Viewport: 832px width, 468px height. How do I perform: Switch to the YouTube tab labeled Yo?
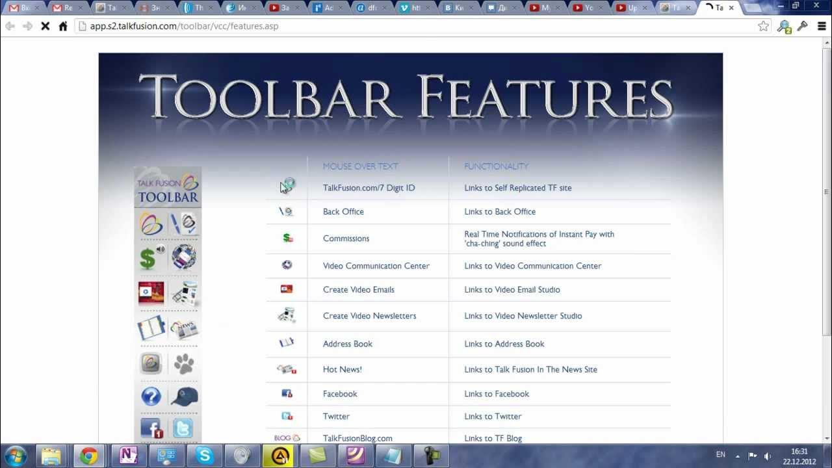coord(586,8)
